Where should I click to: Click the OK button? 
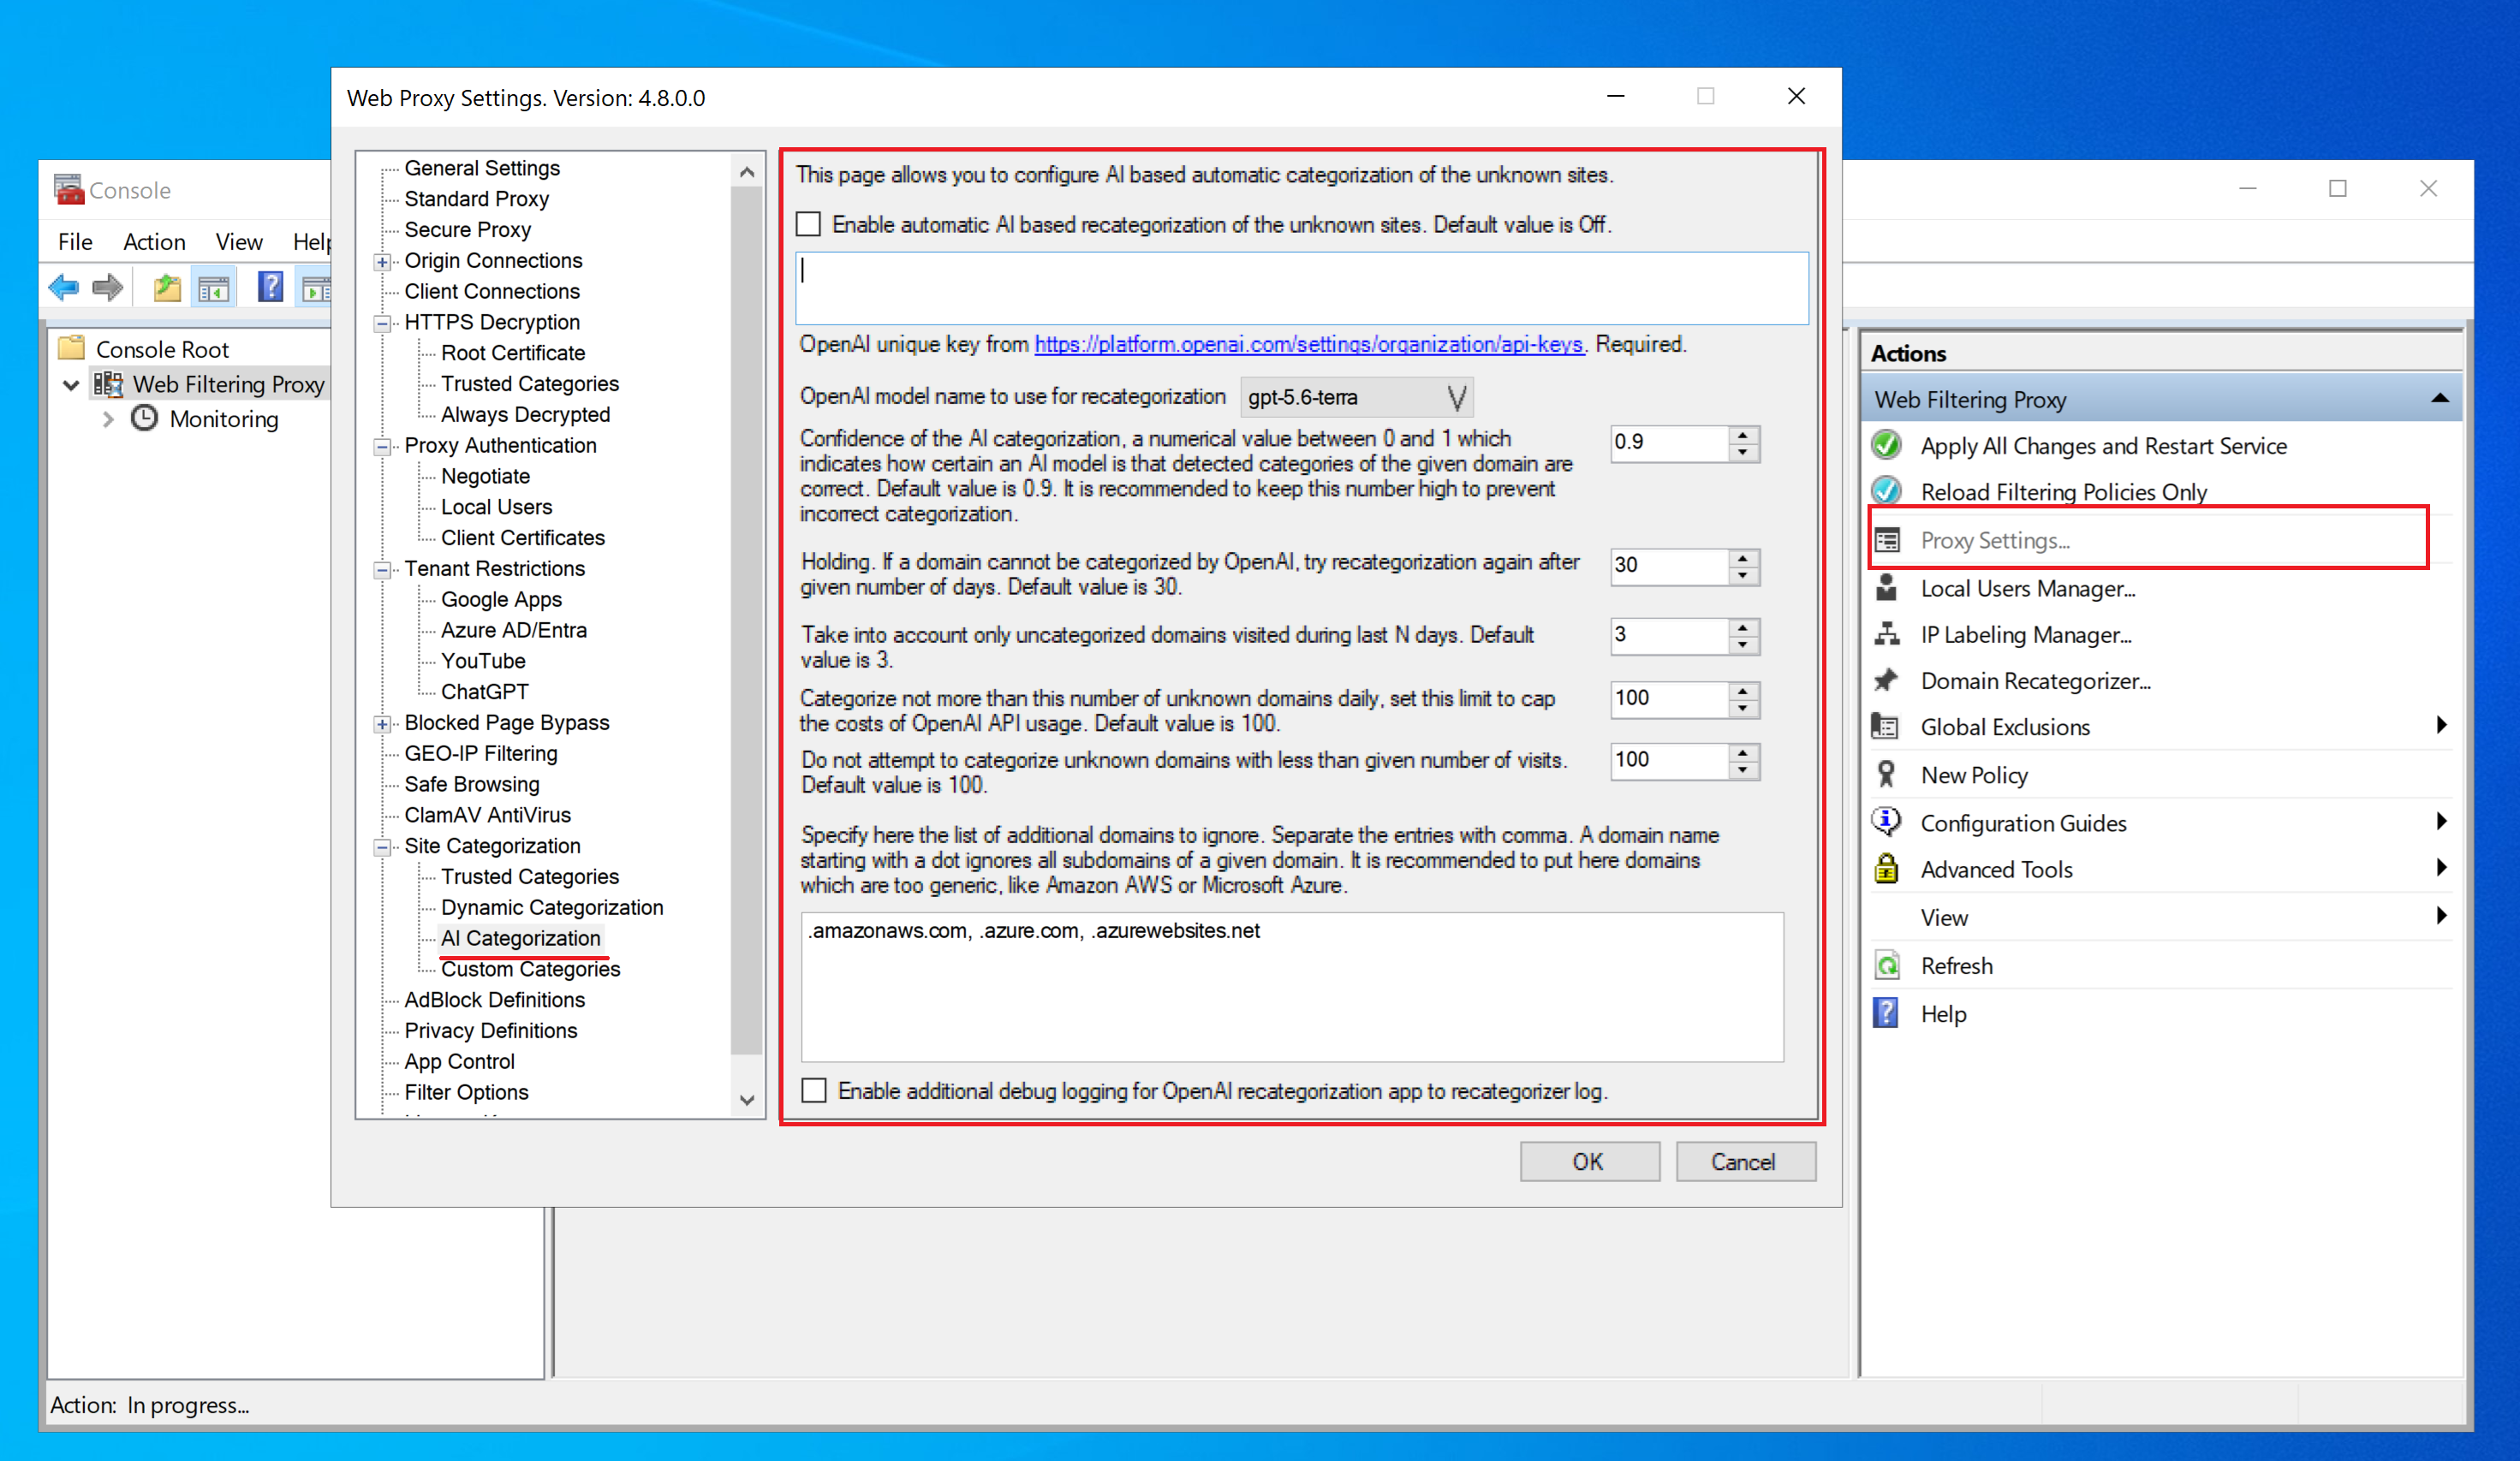pos(1589,1161)
